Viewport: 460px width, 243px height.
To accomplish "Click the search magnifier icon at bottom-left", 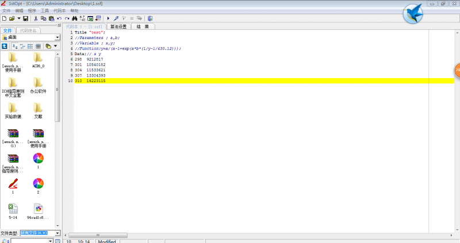I will [x=5, y=241].
